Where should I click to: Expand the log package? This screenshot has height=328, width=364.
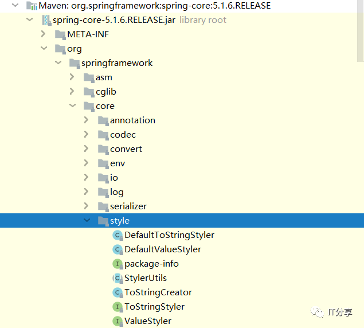click(86, 192)
